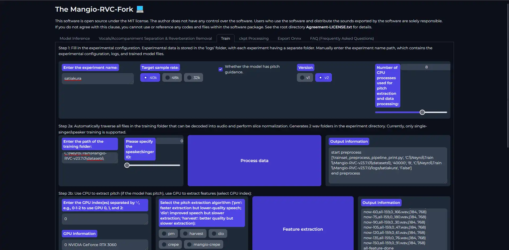Toggle the pitch guidance checkbox
The image size is (509, 250).
(x=221, y=69)
